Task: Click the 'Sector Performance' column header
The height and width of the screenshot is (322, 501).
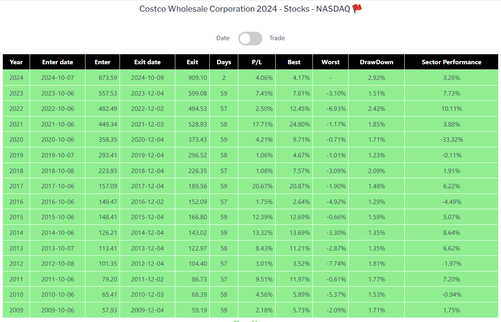Action: 452,62
